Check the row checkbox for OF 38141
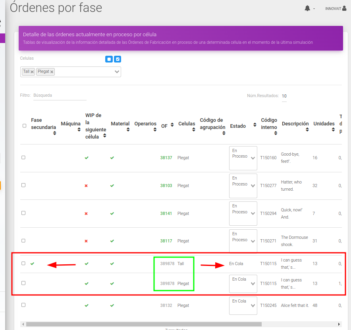The width and height of the screenshot is (351, 330). coord(23,213)
